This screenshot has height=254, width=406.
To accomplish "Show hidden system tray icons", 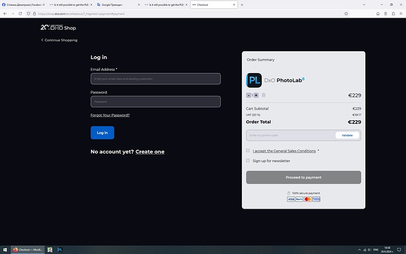I will [359, 250].
